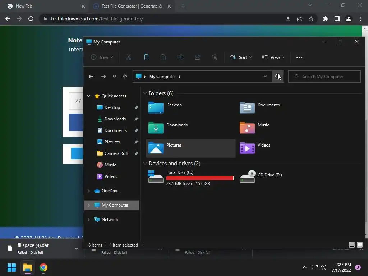
Task: Expand Network tree node
Action: (x=89, y=220)
